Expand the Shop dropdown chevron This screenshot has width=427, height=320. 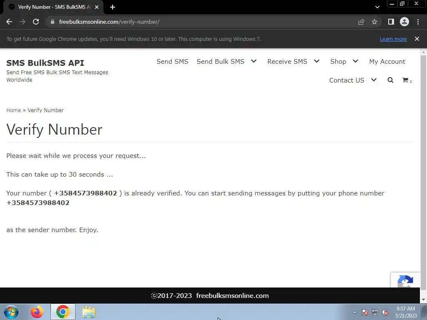(355, 61)
